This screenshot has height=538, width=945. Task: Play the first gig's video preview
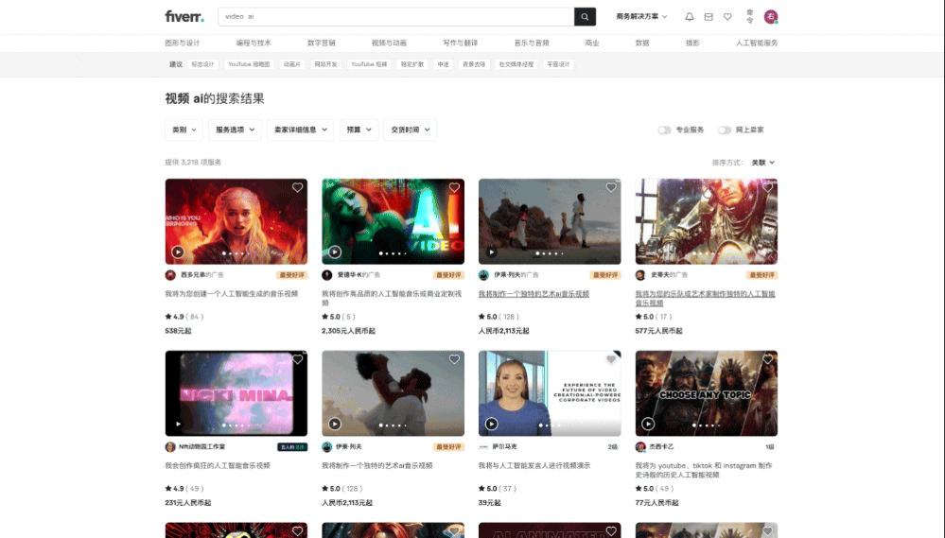tap(178, 252)
